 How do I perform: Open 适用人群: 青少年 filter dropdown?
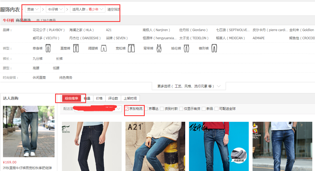[88, 9]
